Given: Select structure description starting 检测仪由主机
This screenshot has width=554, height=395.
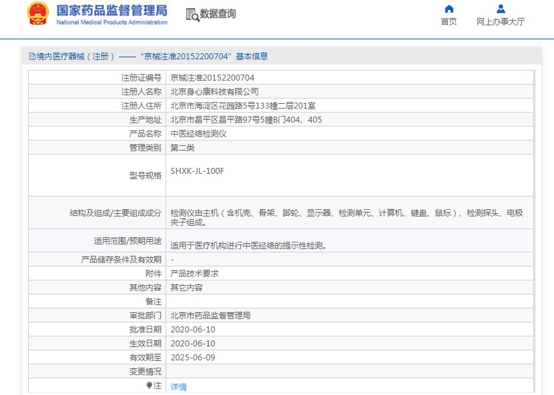Looking at the screenshot, I should tap(346, 218).
